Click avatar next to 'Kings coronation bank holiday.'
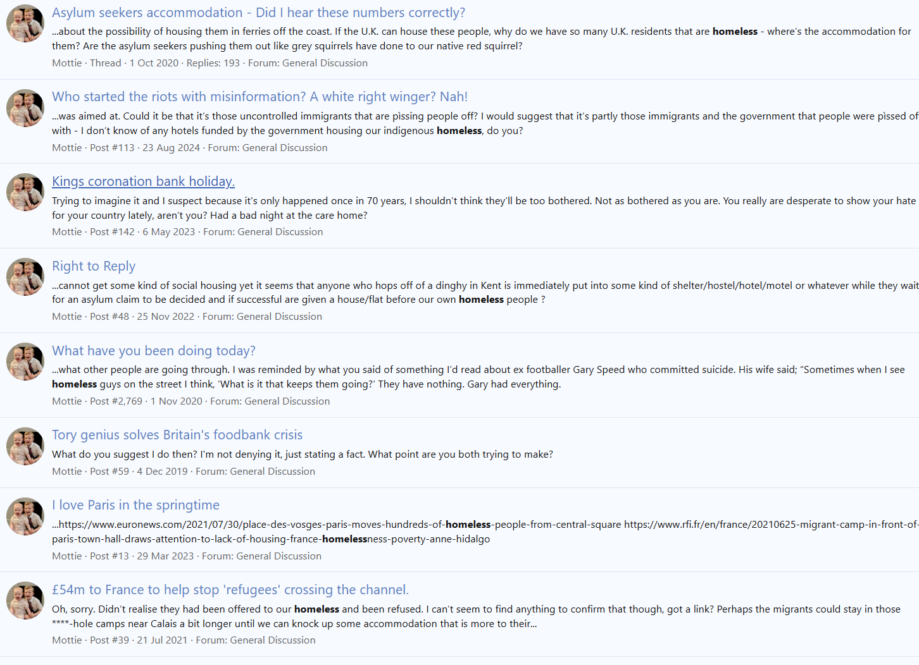The height and width of the screenshot is (665, 919). point(25,192)
